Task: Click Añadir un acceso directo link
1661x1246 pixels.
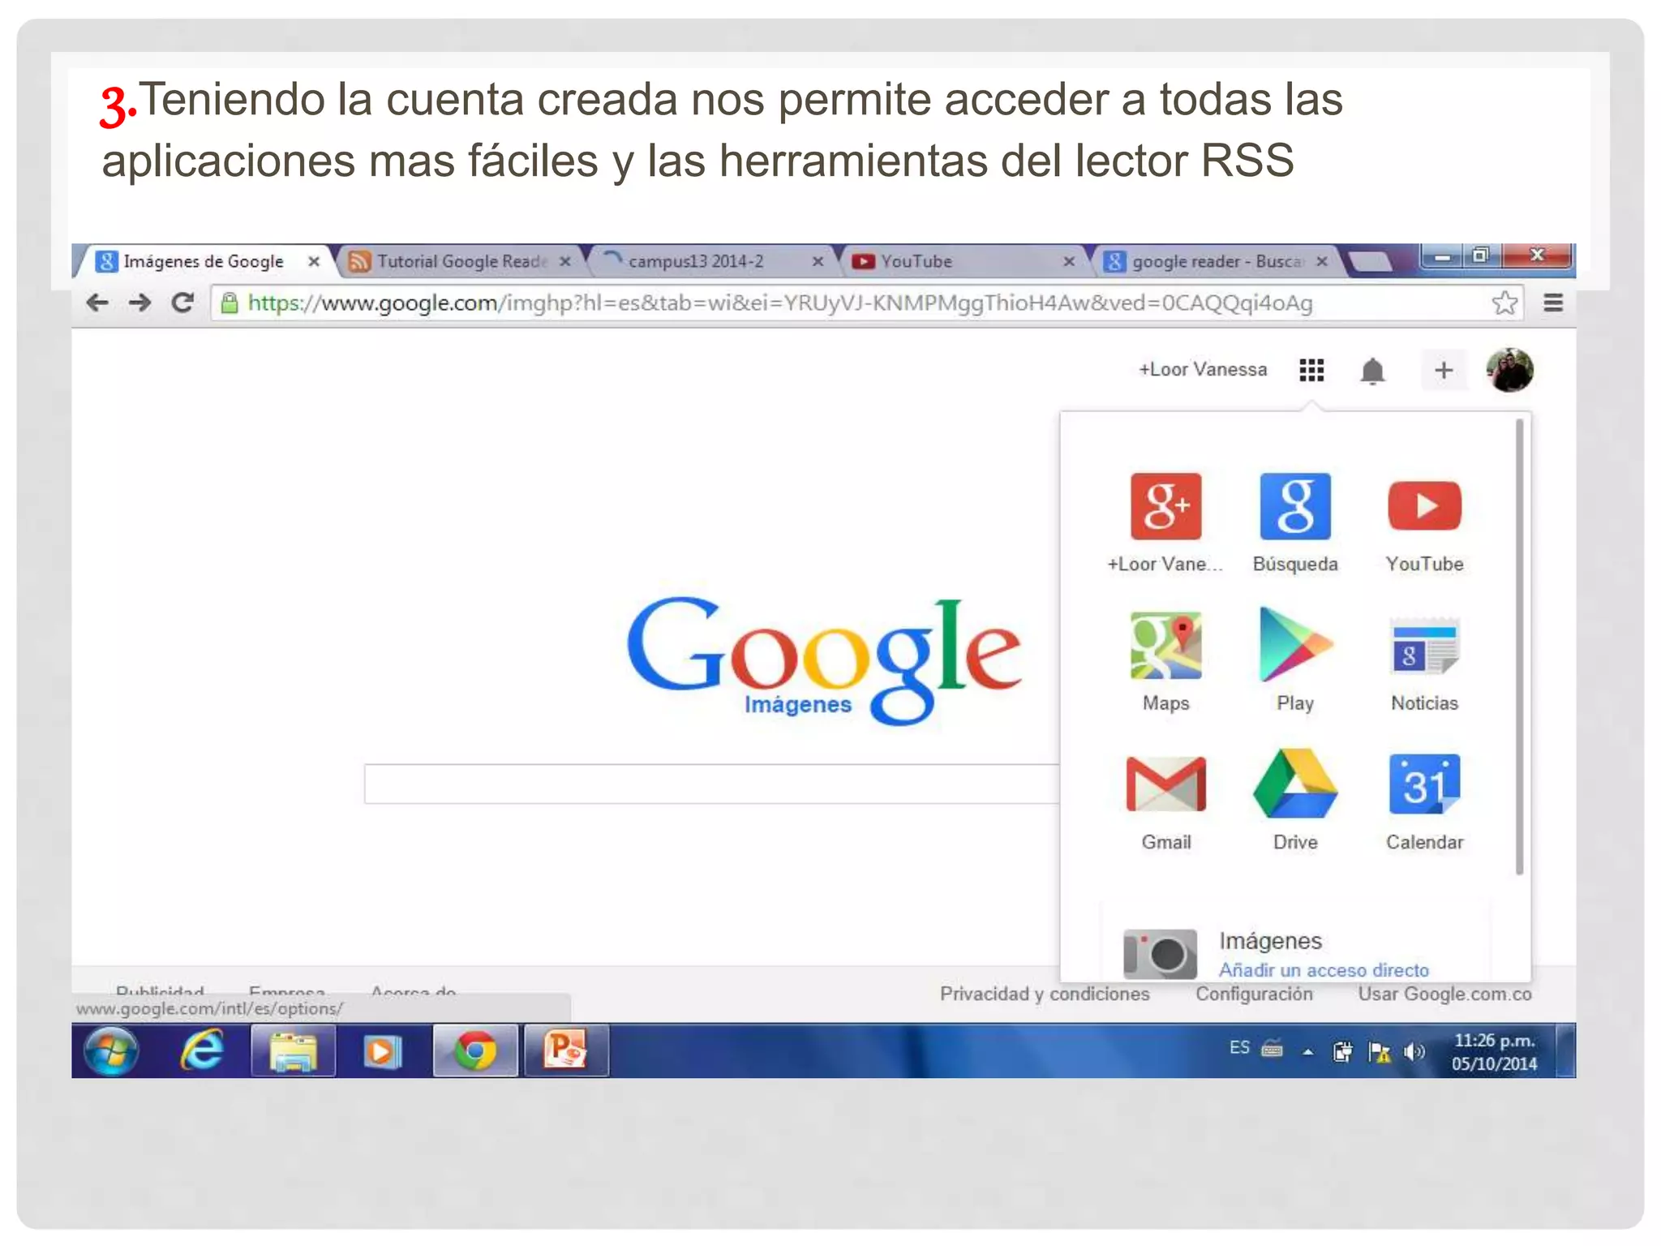Action: click(x=1324, y=970)
